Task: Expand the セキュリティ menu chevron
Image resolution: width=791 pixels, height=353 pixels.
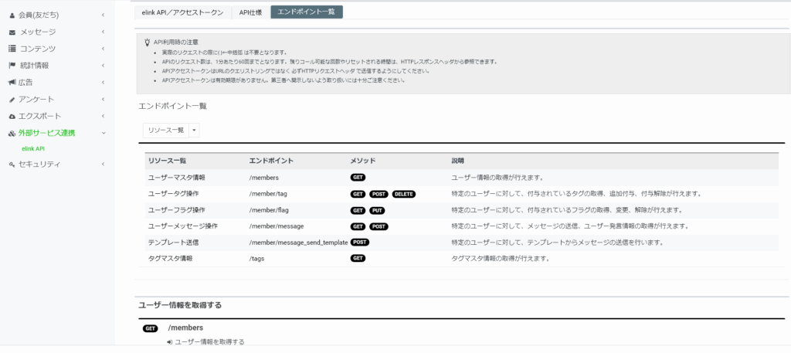Action: point(103,165)
